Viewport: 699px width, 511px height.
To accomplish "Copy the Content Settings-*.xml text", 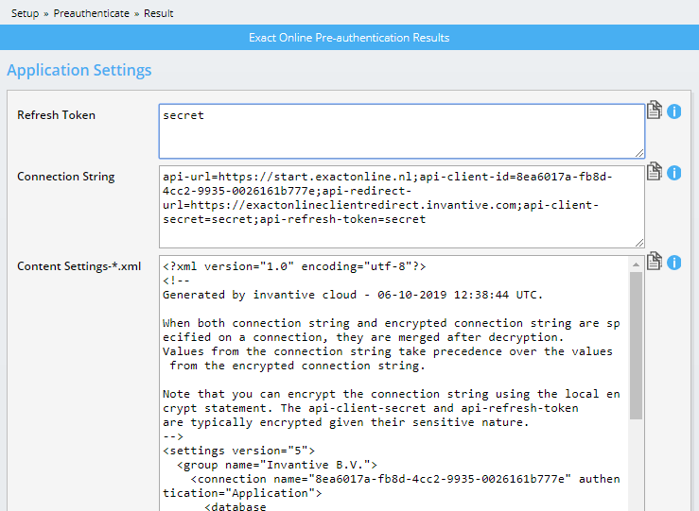I will pyautogui.click(x=654, y=262).
